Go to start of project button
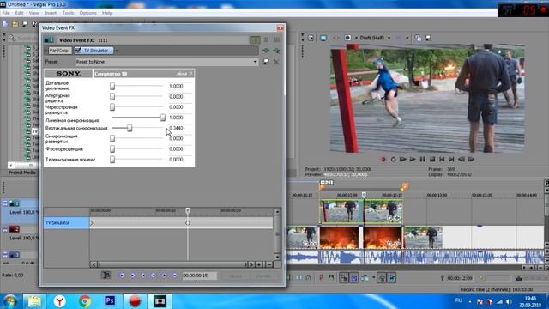 pyautogui.click(x=442, y=160)
